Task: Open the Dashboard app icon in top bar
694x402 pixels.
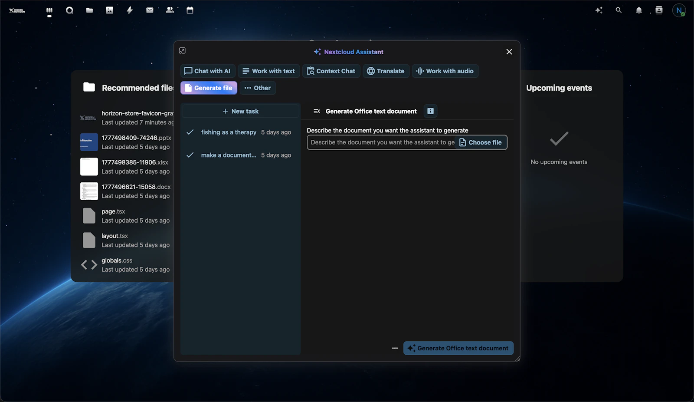Action: [x=49, y=10]
